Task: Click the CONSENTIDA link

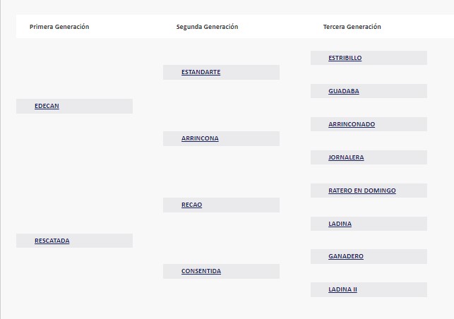Action: click(201, 271)
